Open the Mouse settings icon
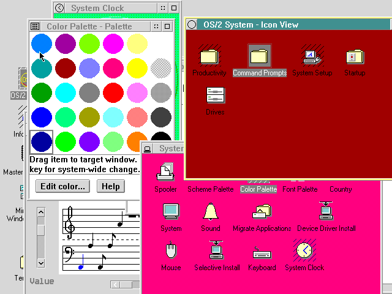The width and height of the screenshot is (392, 294). [x=171, y=250]
